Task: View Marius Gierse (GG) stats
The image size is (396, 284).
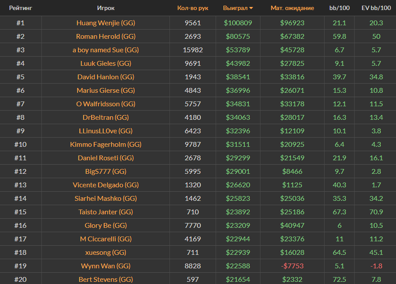Action: [106, 90]
